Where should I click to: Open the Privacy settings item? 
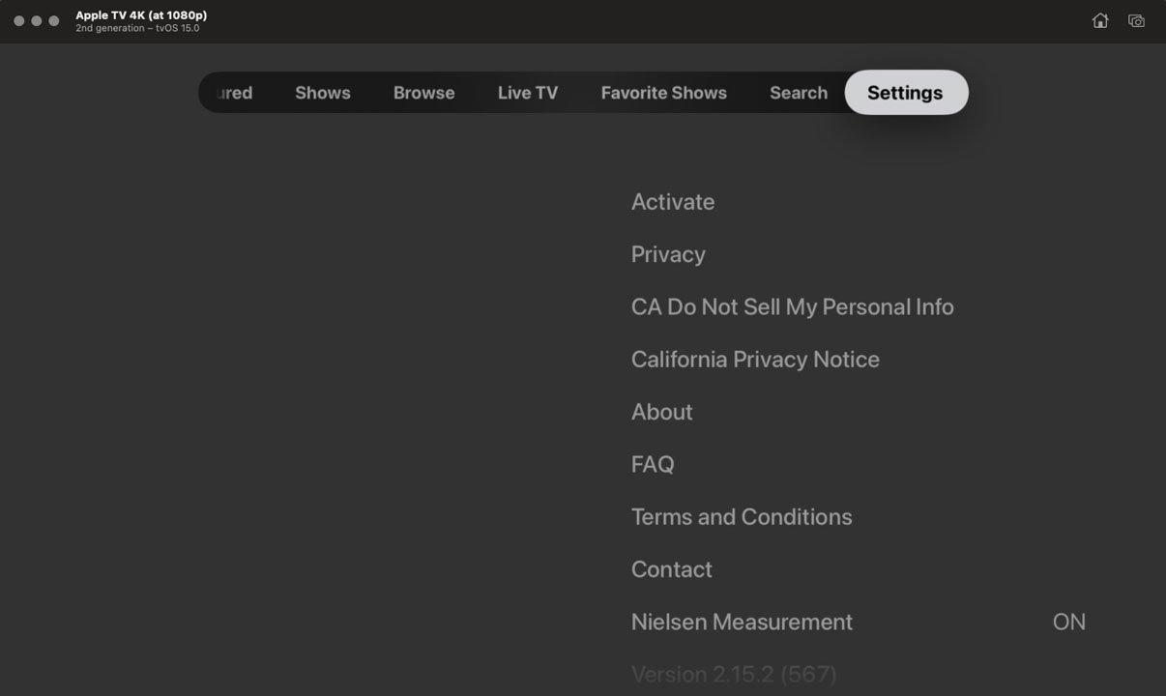[x=668, y=254]
